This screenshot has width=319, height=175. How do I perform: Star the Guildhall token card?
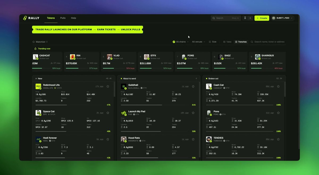click(193, 86)
